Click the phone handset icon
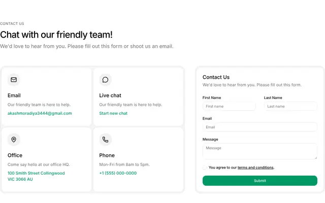 coord(105,140)
